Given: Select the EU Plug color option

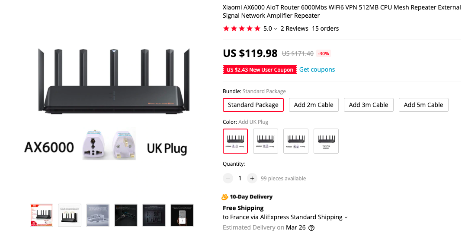Looking at the screenshot, I should [296, 141].
